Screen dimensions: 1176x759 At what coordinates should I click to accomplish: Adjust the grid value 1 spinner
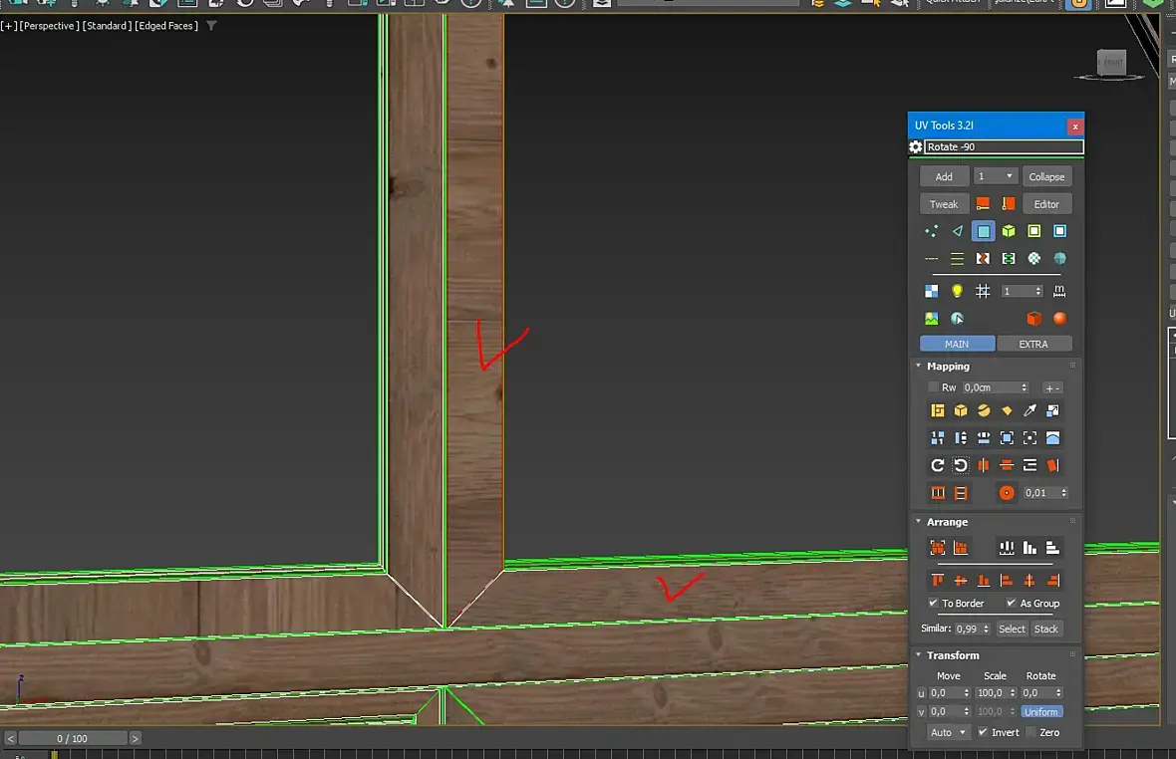click(x=1038, y=291)
